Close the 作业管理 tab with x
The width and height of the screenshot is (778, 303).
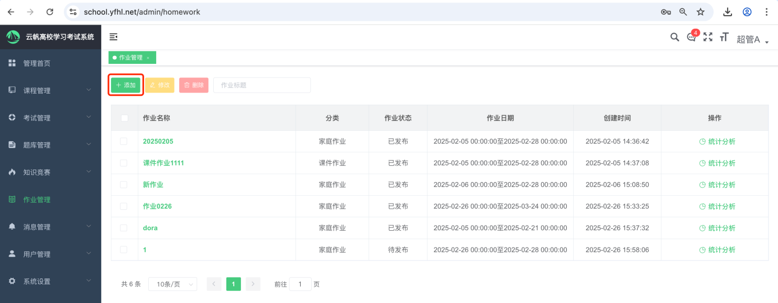[x=148, y=58]
